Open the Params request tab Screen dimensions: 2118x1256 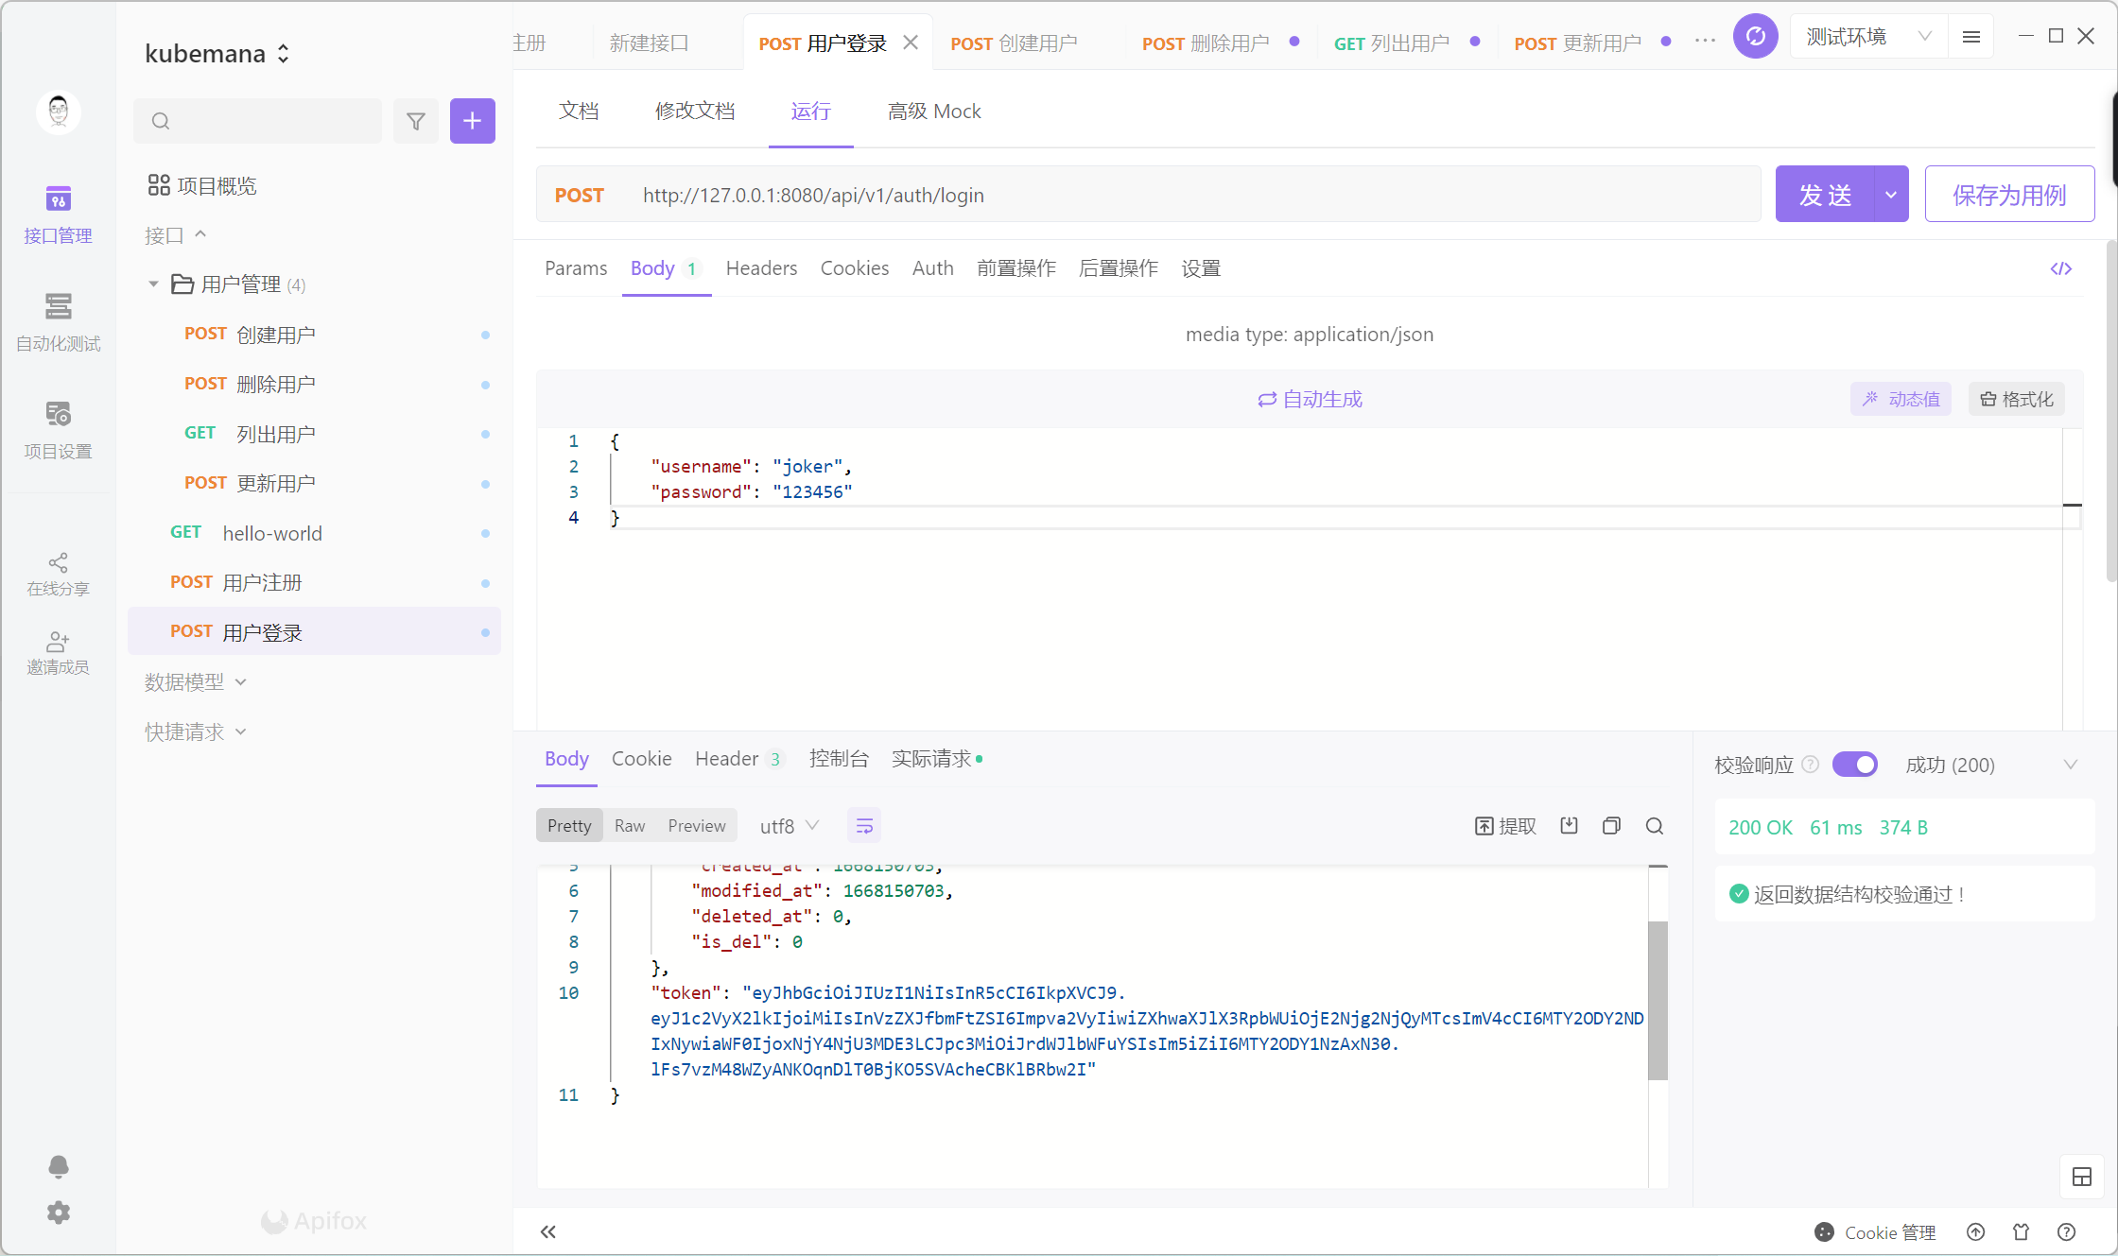(x=576, y=268)
